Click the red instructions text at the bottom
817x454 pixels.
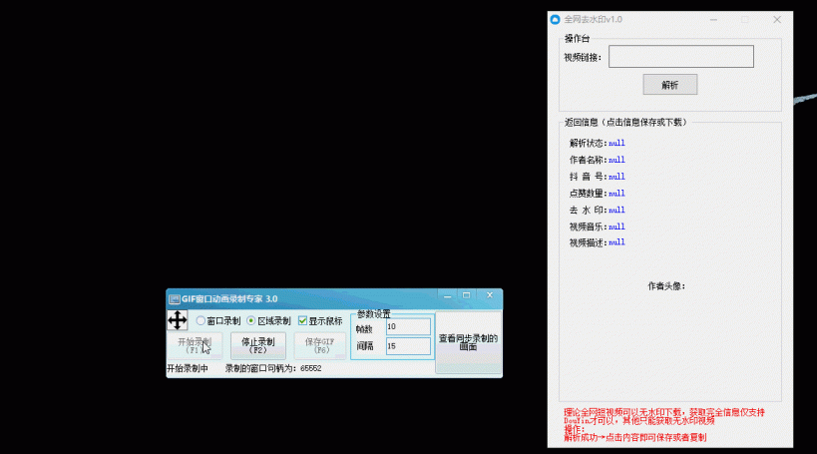(664, 425)
